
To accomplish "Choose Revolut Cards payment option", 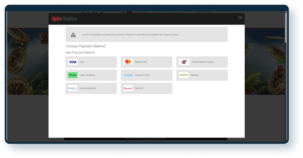I will (x=146, y=75).
